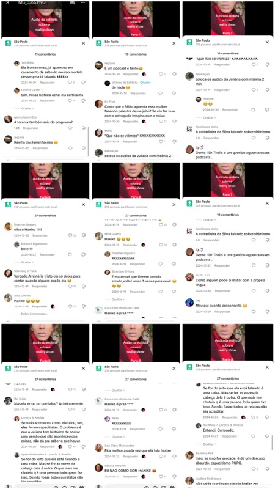Dislike Renata Amorim's "EU NAO COMO COM HAXIXE" comment
Viewport: 275px width, 489px height.
click(x=174, y=477)
